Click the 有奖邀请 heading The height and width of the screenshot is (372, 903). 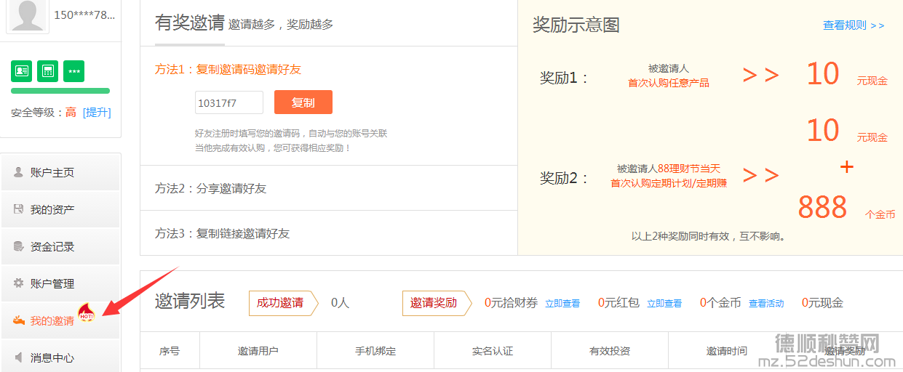click(x=190, y=23)
